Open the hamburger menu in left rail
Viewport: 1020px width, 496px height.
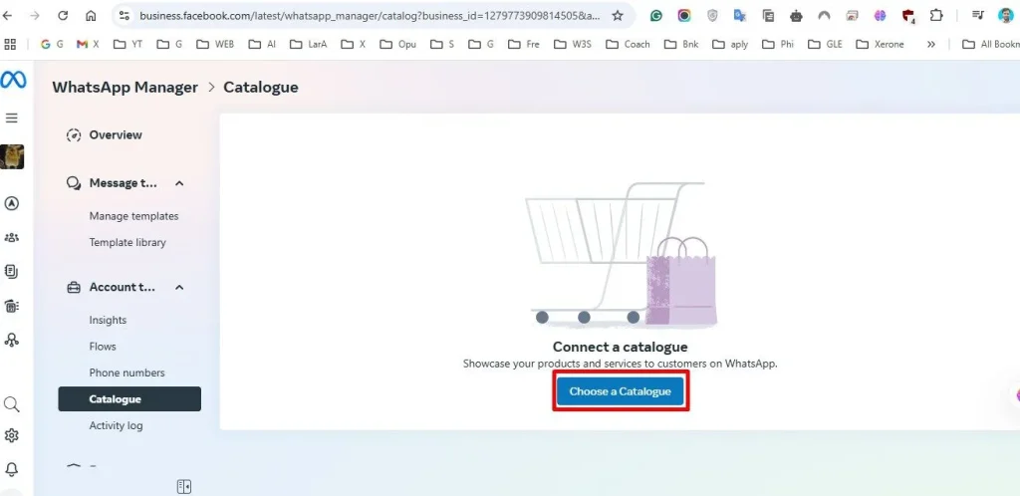point(12,118)
